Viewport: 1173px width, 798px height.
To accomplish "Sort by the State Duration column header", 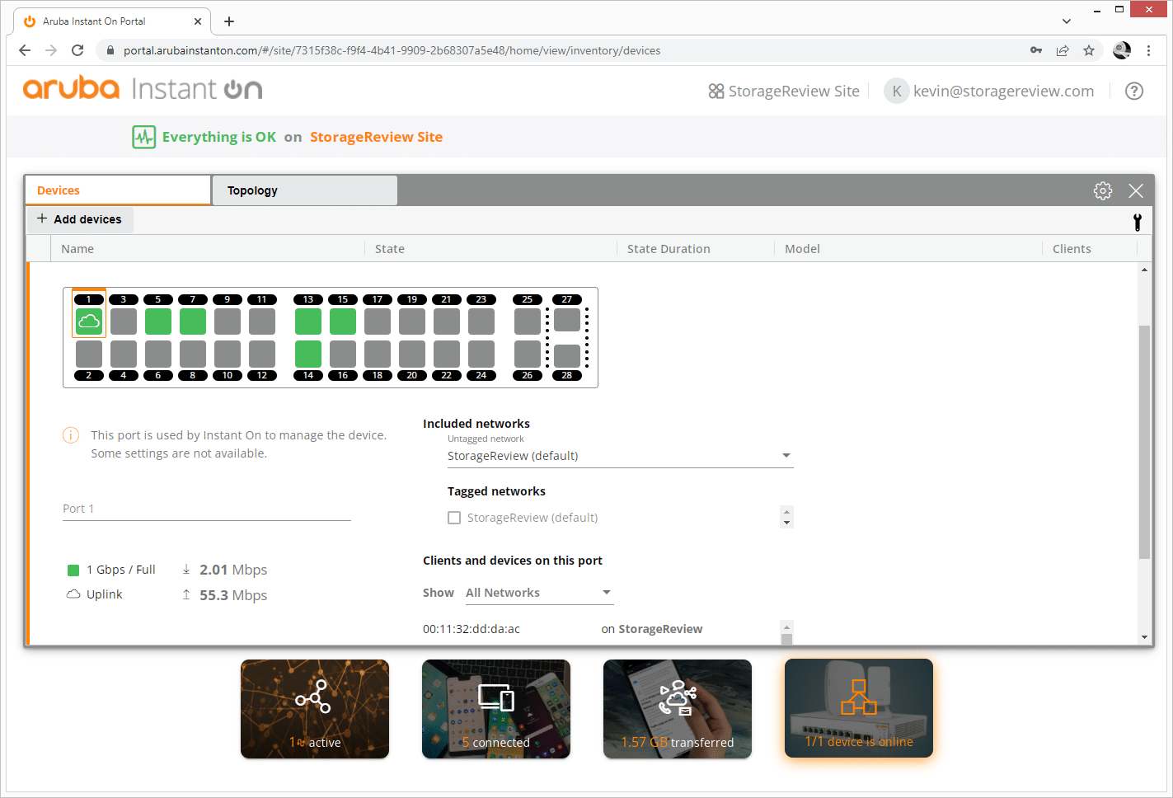I will pos(669,249).
